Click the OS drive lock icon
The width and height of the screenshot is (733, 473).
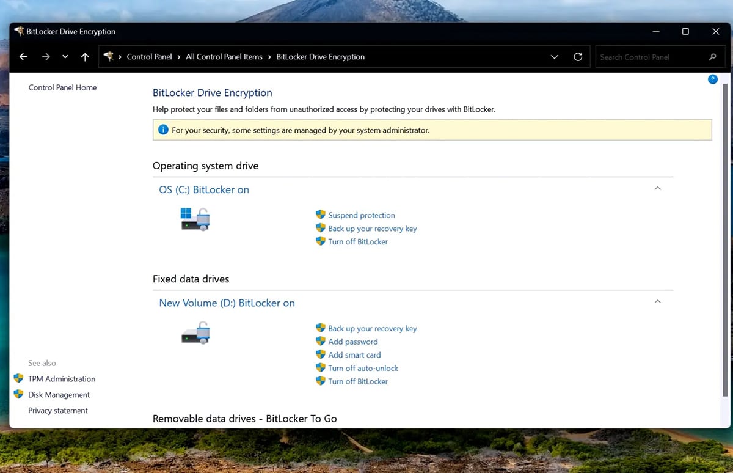click(195, 218)
